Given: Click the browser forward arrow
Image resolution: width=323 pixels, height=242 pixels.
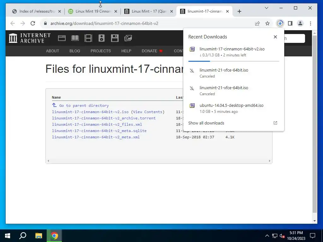Looking at the screenshot, I should tap(23, 23).
